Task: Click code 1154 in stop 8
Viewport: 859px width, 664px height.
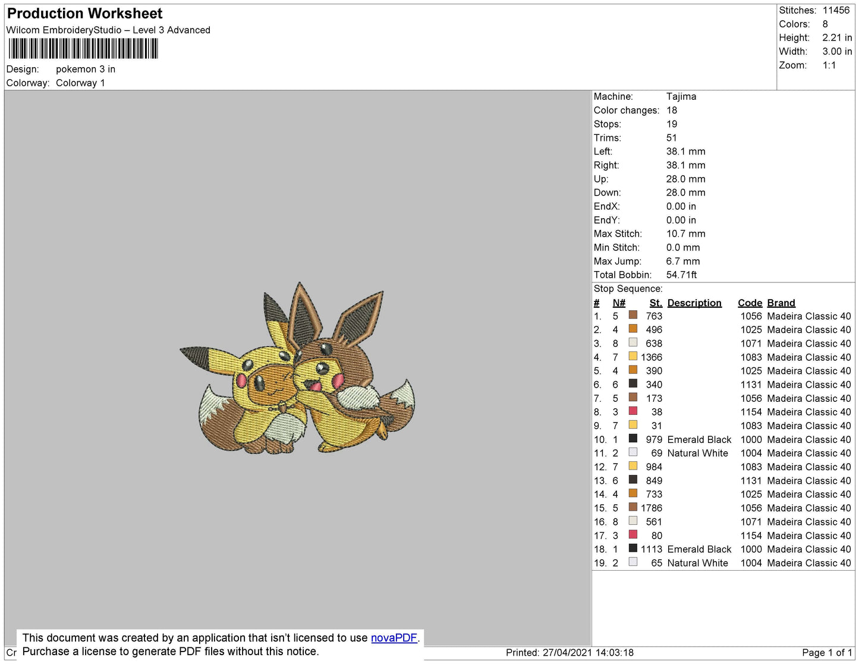Action: (x=751, y=412)
